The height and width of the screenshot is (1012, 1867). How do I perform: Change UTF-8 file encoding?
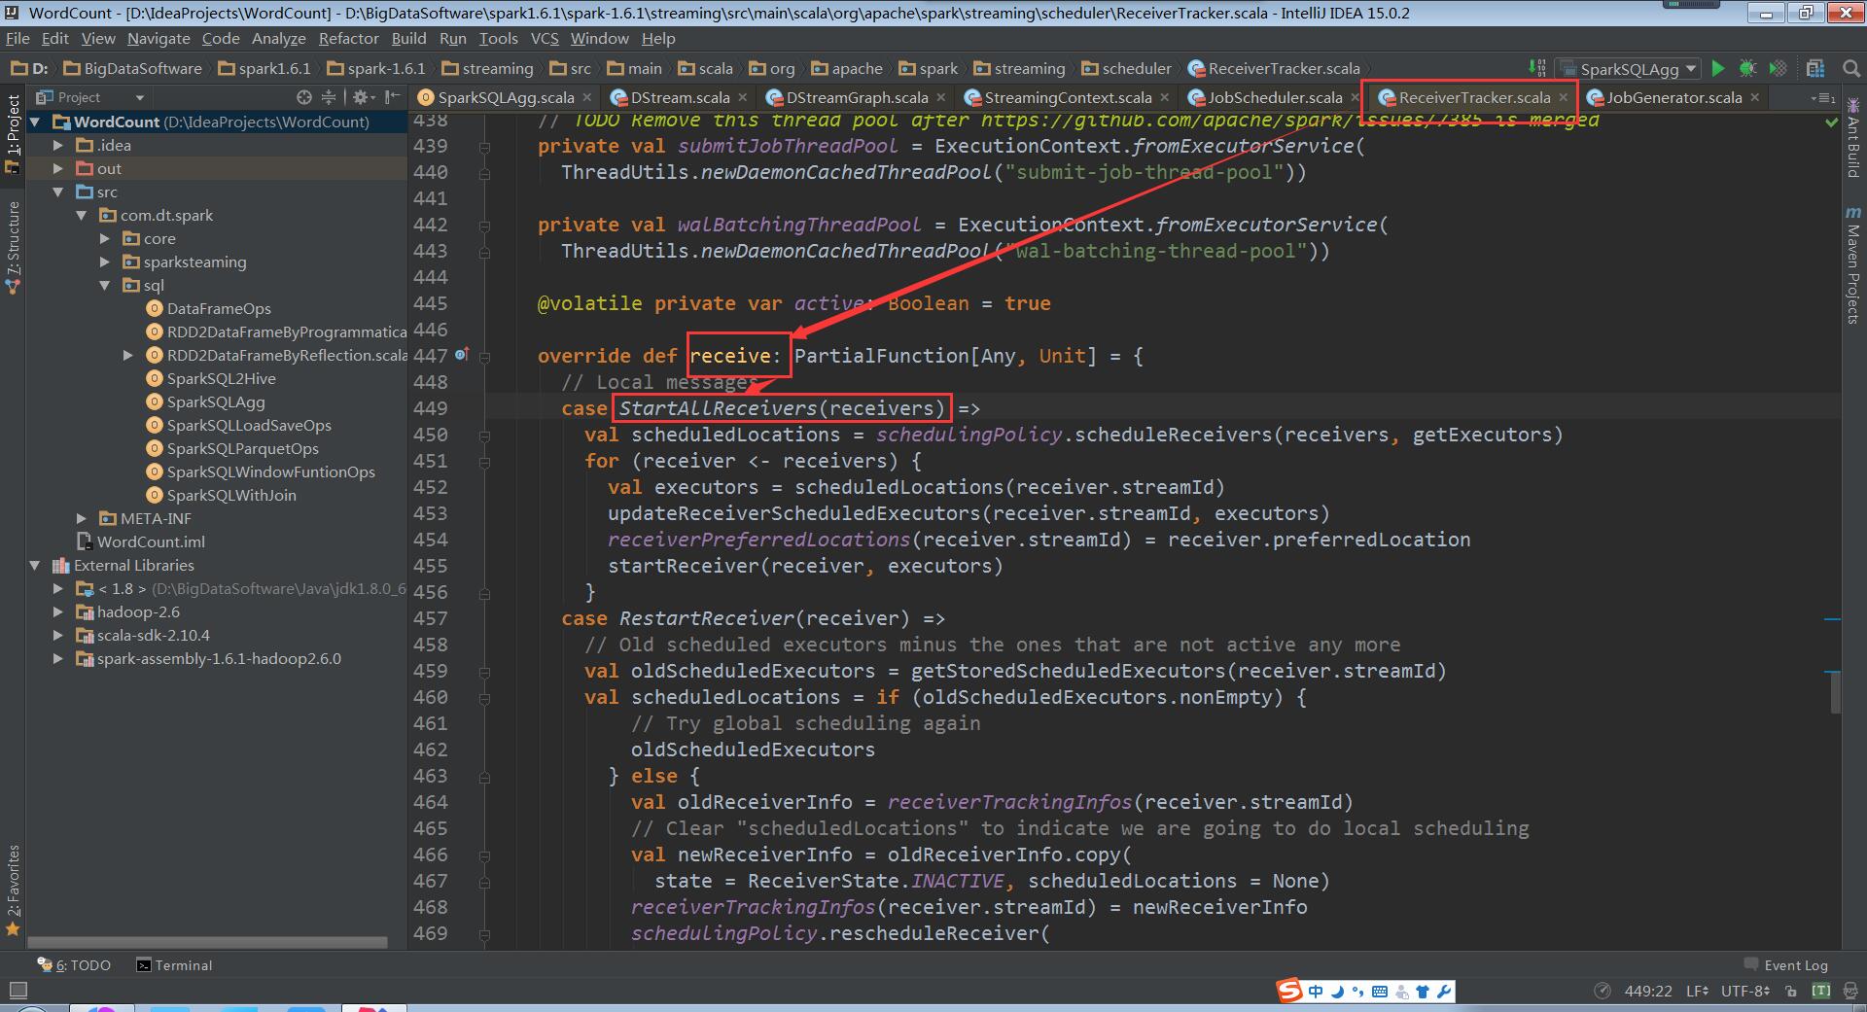(x=1744, y=991)
